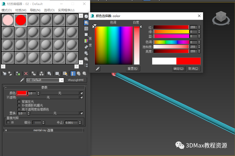
Task: Click Material ID Channel icon
Action: (x=57, y=73)
